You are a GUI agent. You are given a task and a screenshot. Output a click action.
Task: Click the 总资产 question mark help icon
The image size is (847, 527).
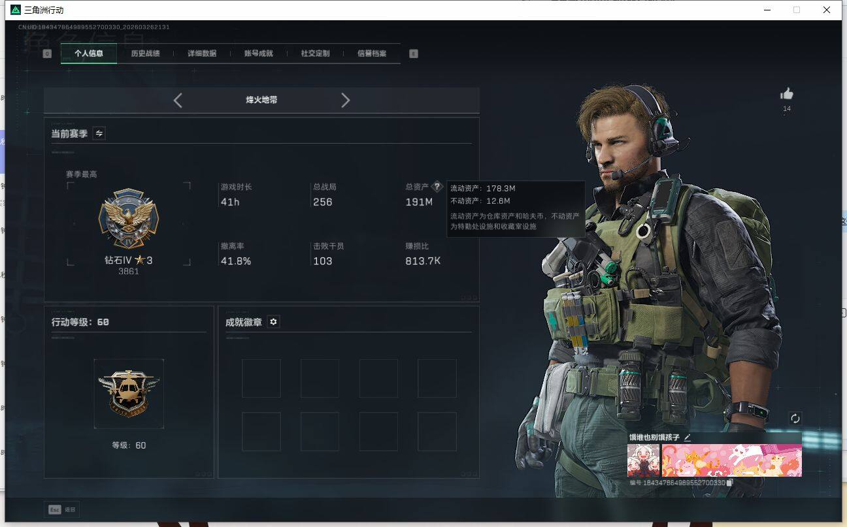[x=437, y=187]
